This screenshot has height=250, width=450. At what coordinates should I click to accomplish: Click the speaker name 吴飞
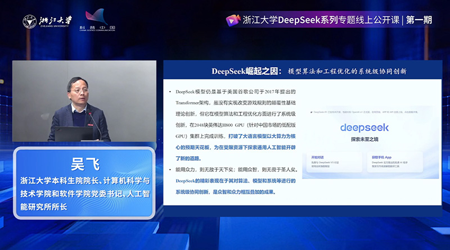[x=84, y=165]
